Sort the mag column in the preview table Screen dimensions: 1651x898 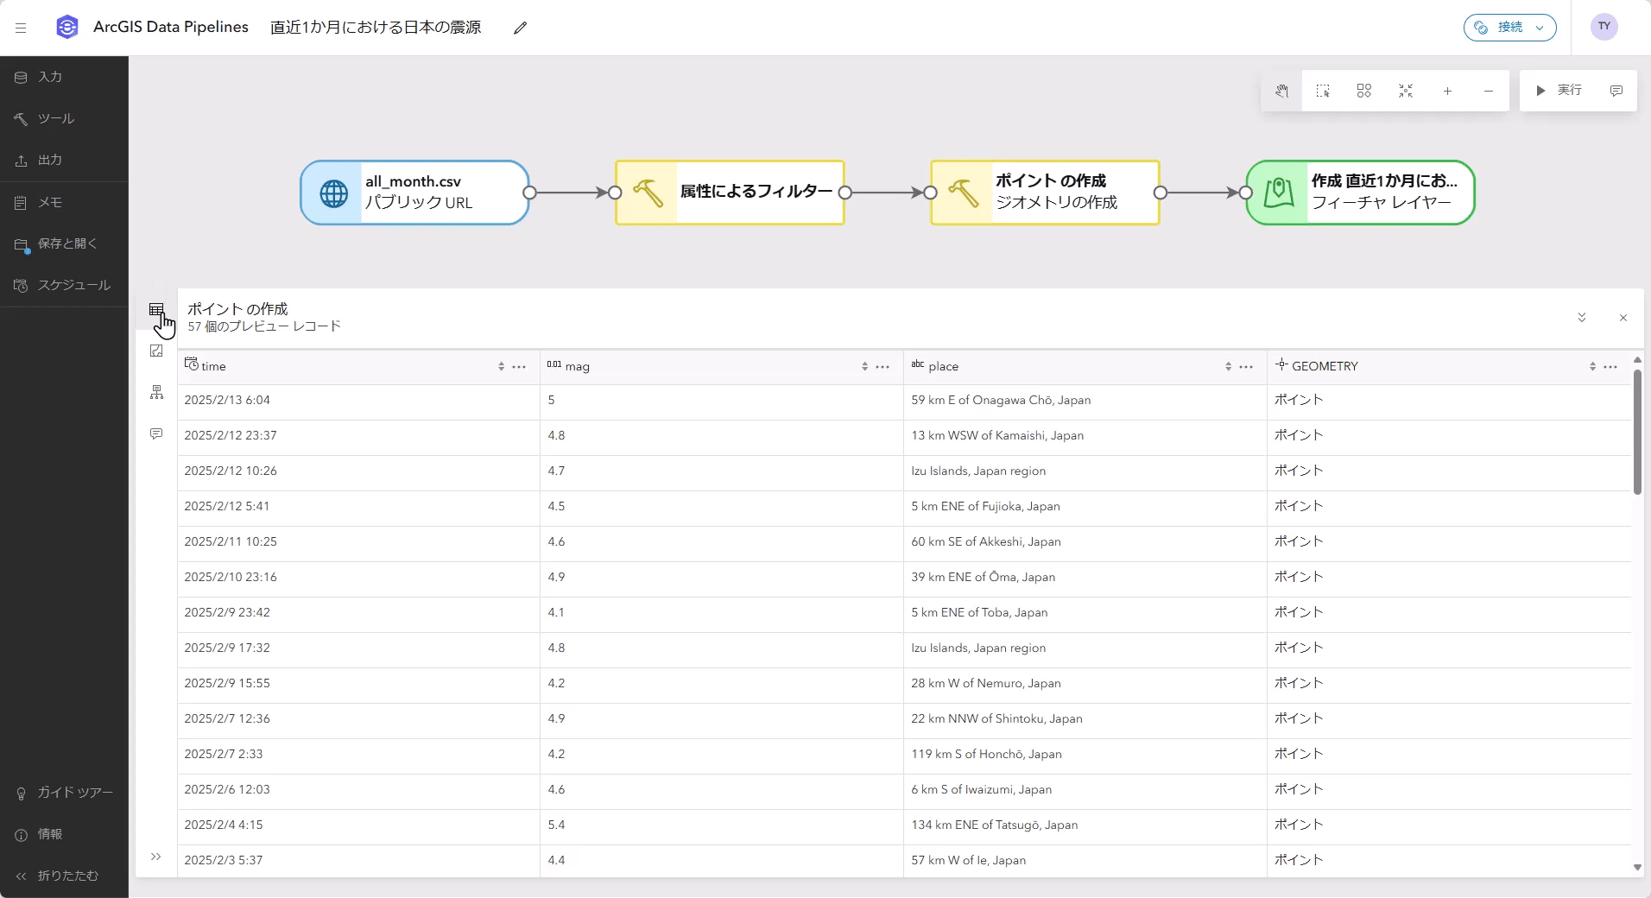[863, 366]
